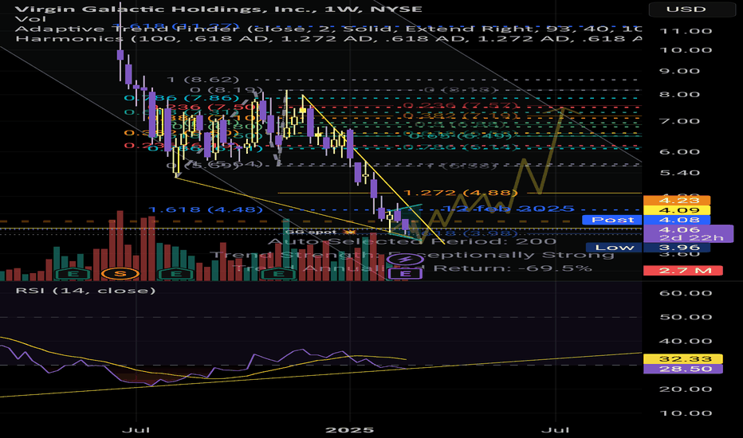Image resolution: width=743 pixels, height=438 pixels.
Task: Select the Harmonics indicator legend
Action: [328, 38]
